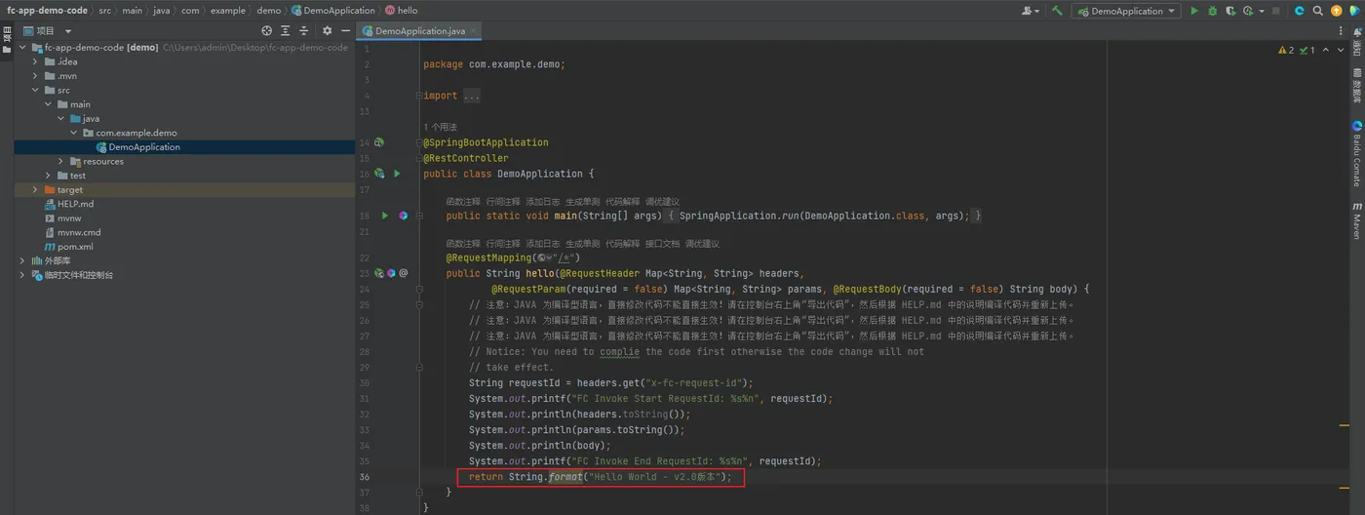The height and width of the screenshot is (515, 1365).
Task: Expand 临时文件和控制台 scratches node
Action: 22,275
